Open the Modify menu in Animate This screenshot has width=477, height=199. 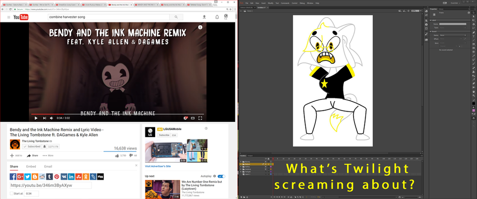[271, 3]
